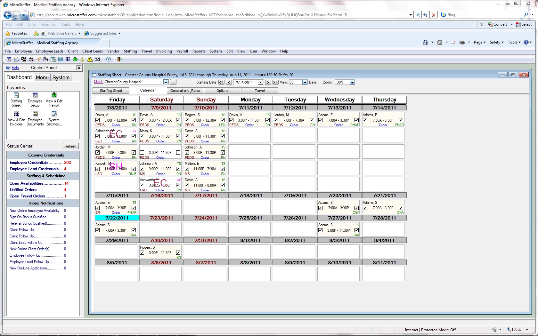Click the Starting Date input field
Screen dimensions: 538x336
[x=246, y=83]
